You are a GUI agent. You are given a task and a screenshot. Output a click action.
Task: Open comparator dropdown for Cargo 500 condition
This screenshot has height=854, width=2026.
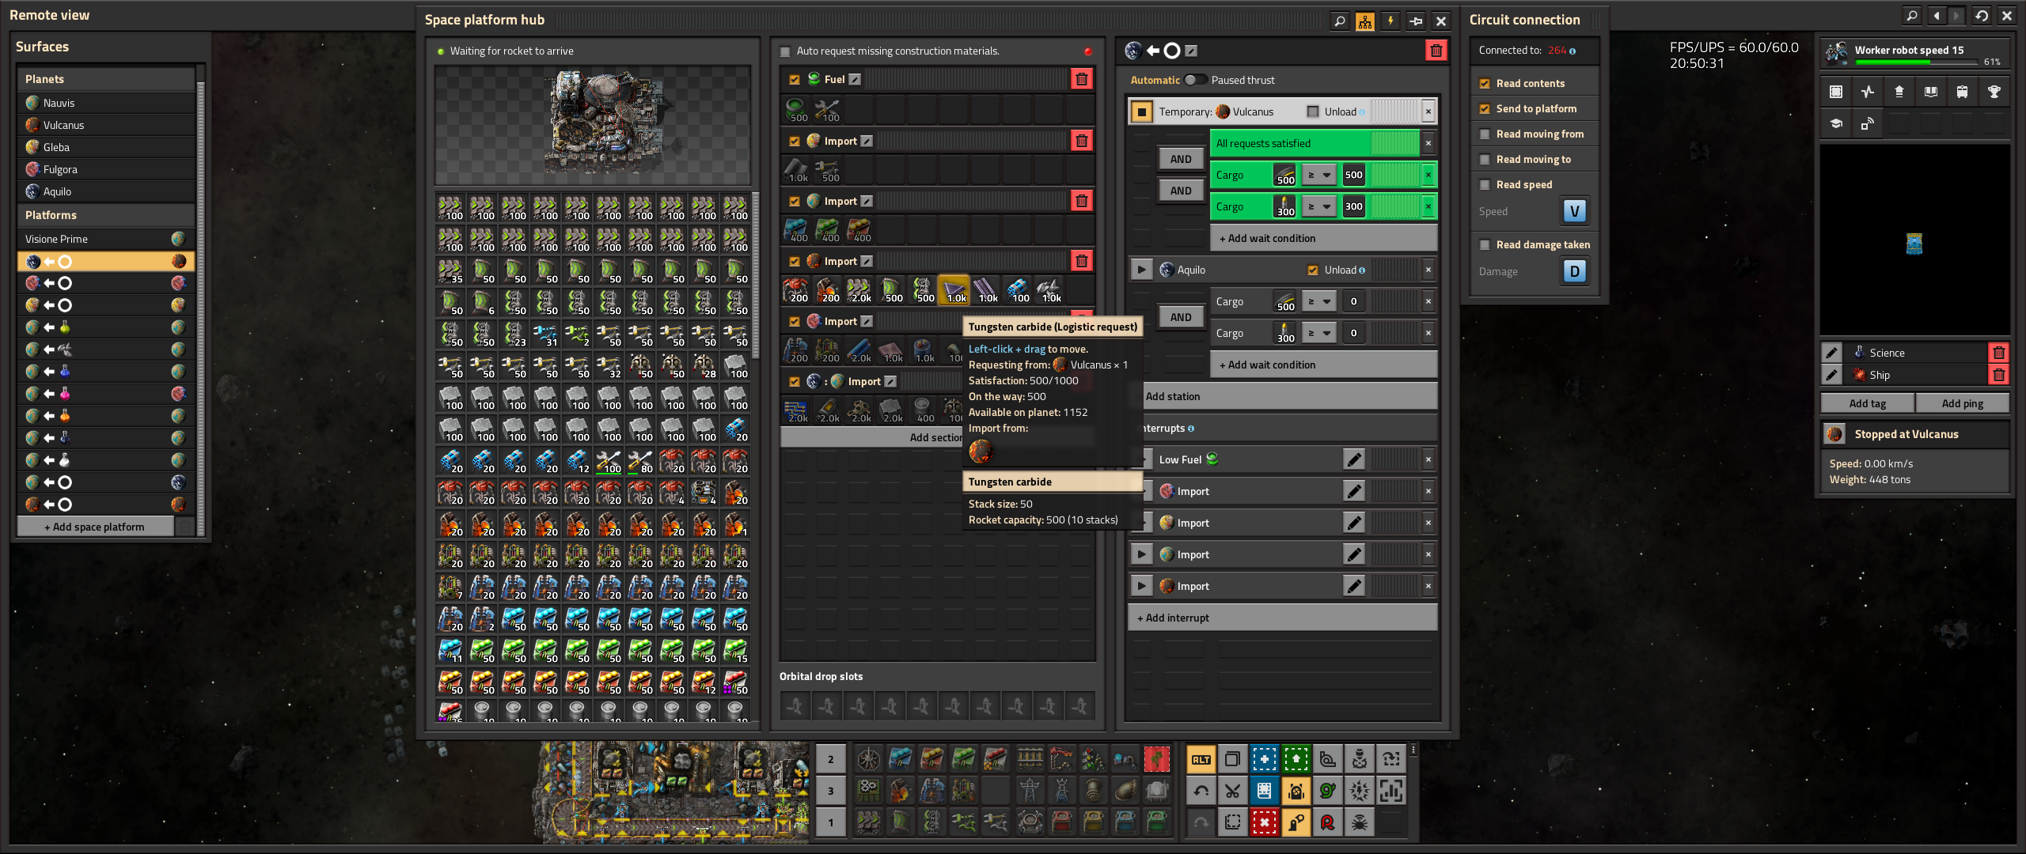(1320, 175)
